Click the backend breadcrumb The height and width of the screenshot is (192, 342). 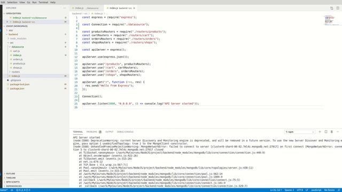[77, 13]
